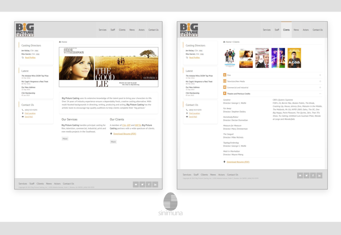This screenshot has width=341, height=235.
Task: Open Services in right page top navigation
Action: pyautogui.click(x=267, y=30)
